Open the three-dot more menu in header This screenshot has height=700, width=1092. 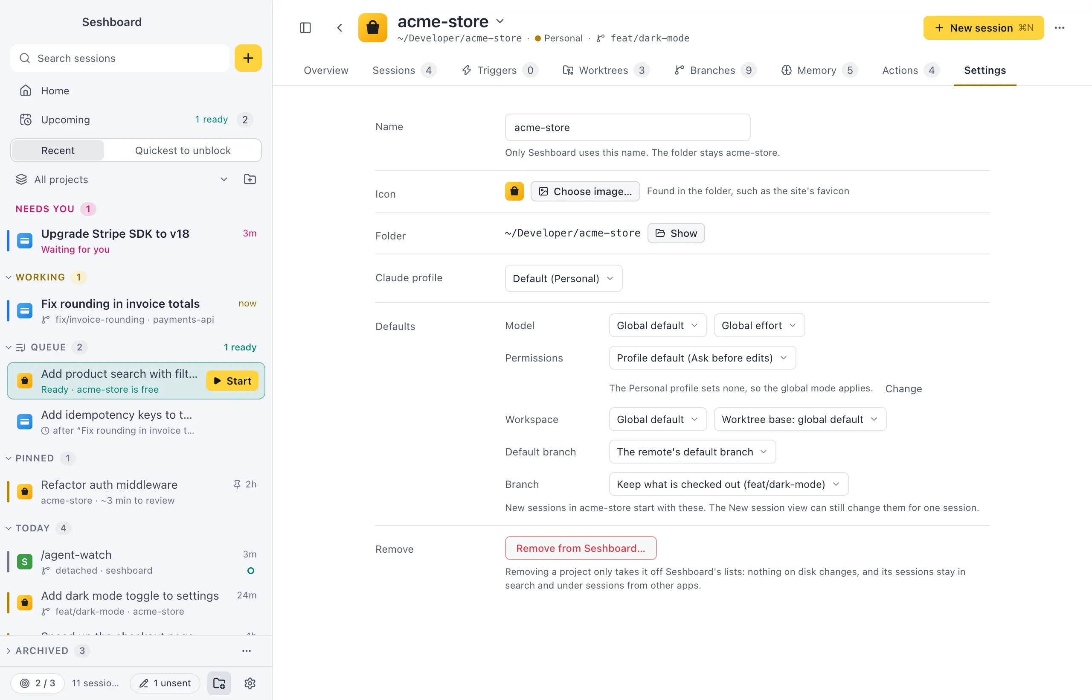point(1059,28)
